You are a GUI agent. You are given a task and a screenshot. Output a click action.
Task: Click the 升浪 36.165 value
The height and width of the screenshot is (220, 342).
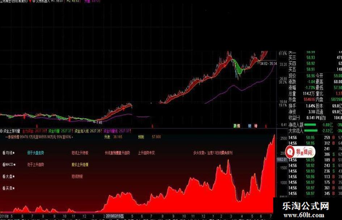113,137
